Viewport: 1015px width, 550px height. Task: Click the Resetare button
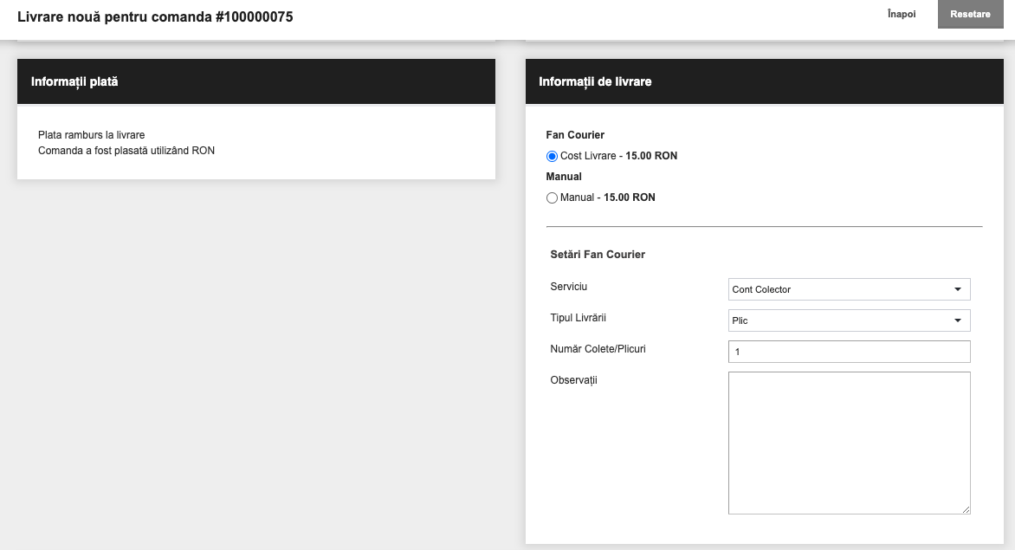pyautogui.click(x=970, y=14)
